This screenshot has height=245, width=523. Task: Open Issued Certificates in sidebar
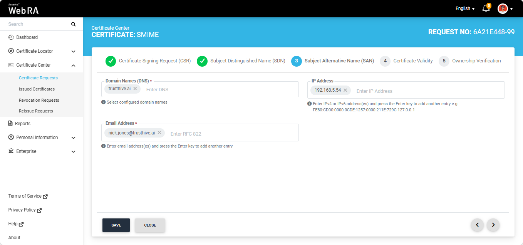point(37,89)
